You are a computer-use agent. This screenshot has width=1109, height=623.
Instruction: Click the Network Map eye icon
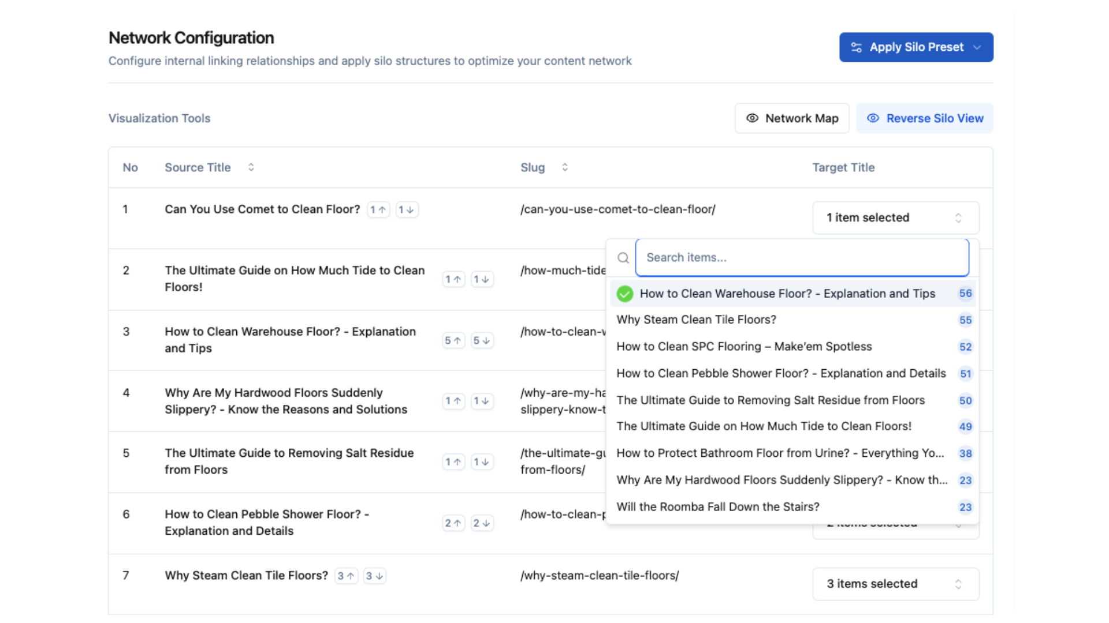pos(752,118)
